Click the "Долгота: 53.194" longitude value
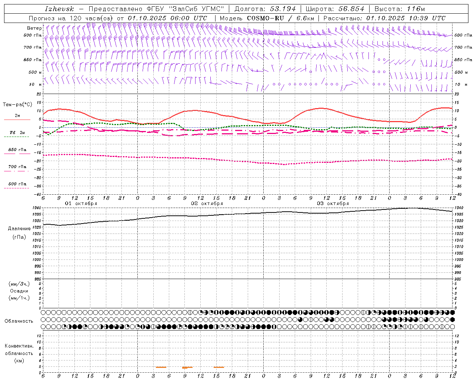This screenshot has width=474, height=379. [265, 9]
